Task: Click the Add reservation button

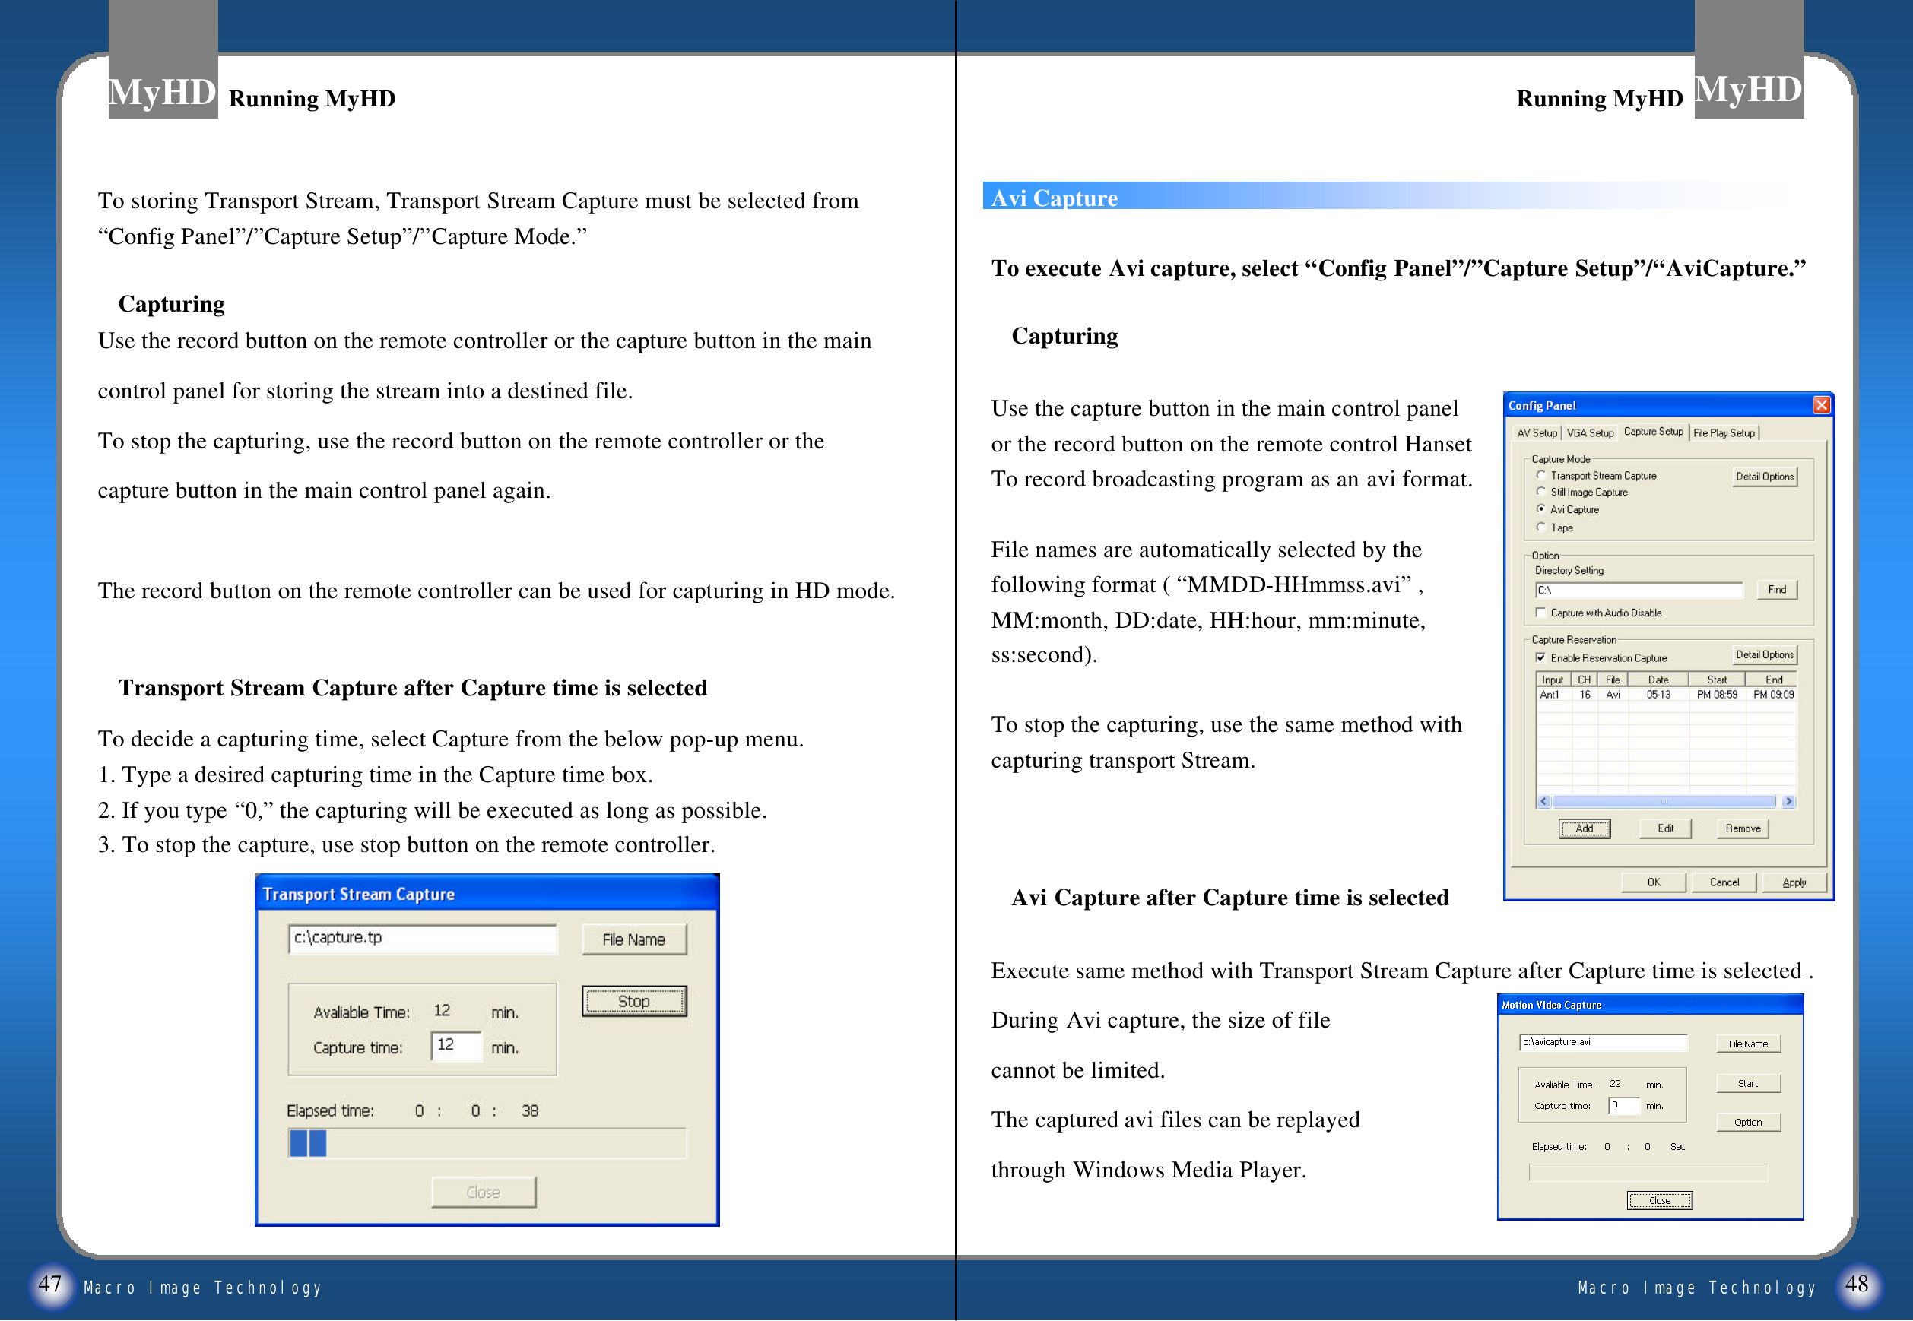Action: 1584,828
